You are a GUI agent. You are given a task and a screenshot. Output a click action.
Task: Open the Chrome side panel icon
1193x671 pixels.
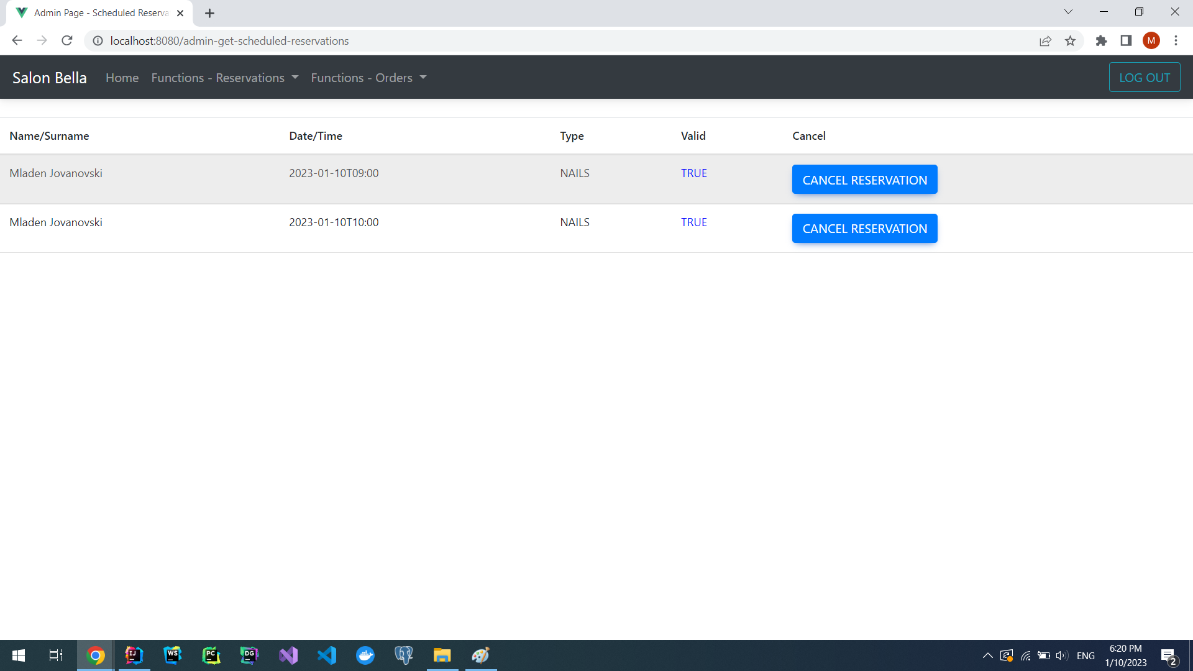(x=1126, y=41)
